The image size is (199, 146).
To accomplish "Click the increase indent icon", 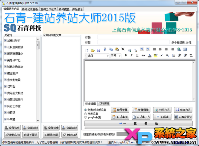I will pos(185,55).
